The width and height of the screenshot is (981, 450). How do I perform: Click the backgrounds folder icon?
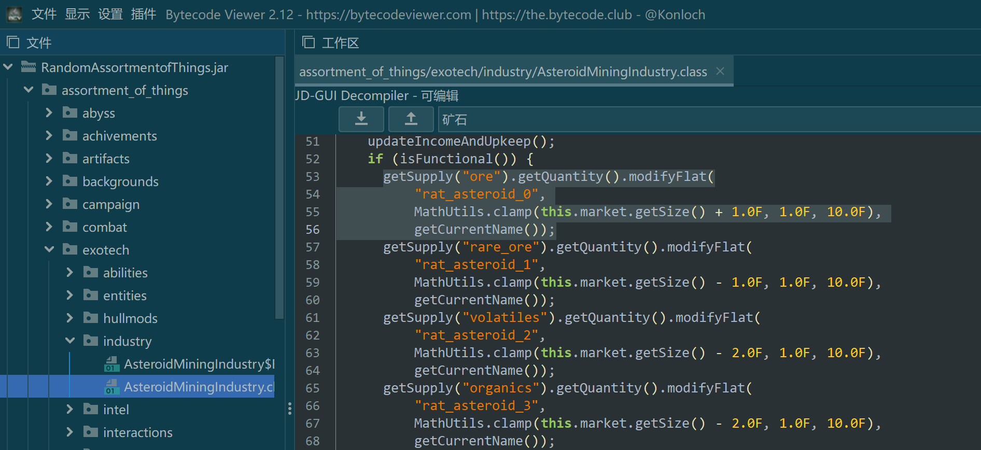[x=70, y=181]
